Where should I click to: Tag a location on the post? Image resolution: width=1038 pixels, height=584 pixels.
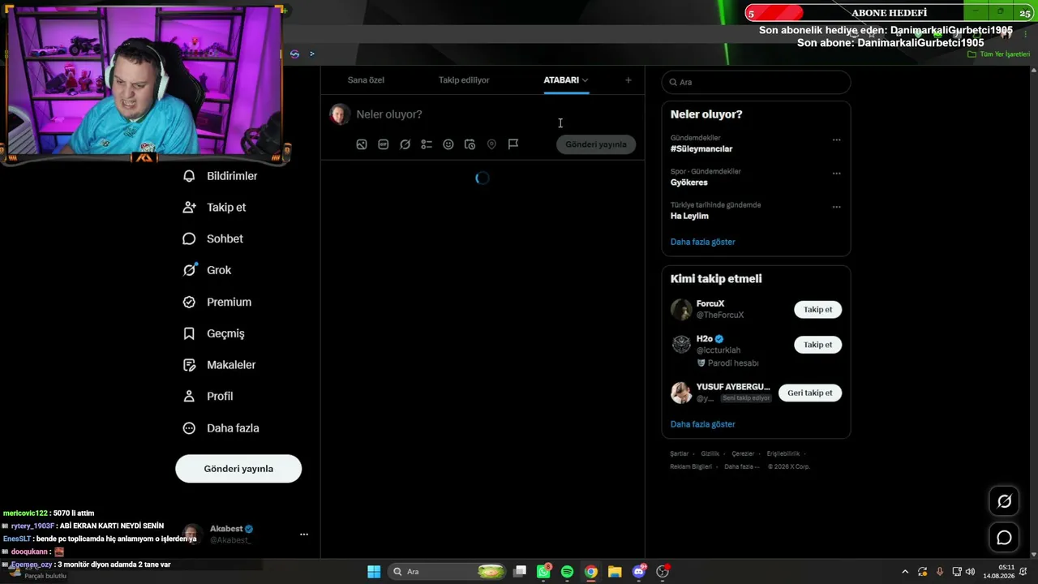click(x=491, y=144)
